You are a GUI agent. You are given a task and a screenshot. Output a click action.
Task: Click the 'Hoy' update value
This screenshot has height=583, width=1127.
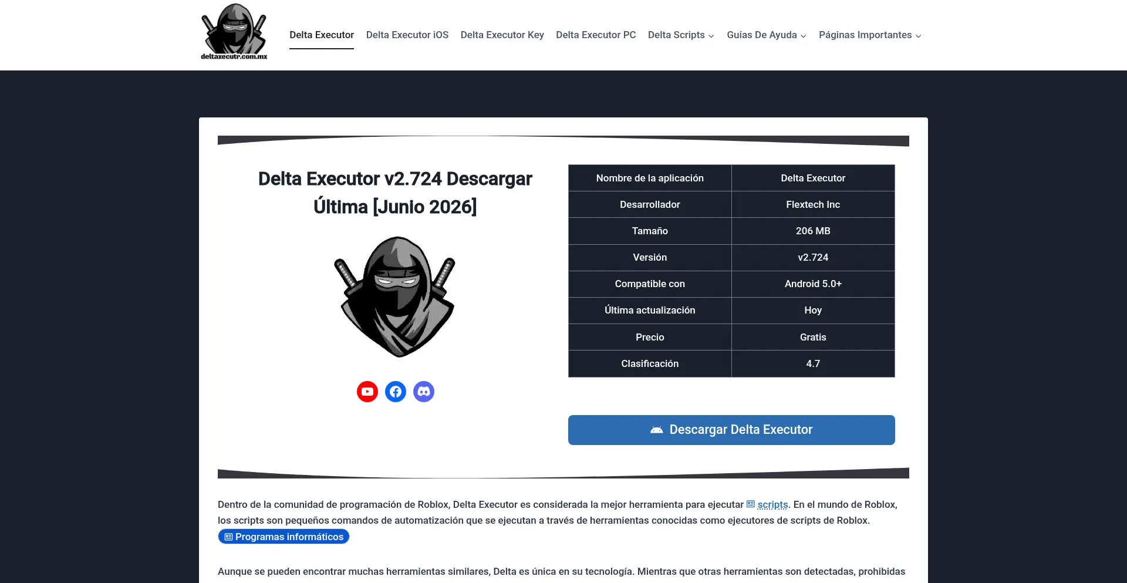[x=813, y=310]
